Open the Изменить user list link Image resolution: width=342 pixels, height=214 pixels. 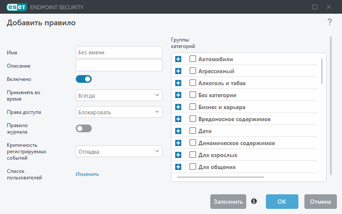pos(87,174)
